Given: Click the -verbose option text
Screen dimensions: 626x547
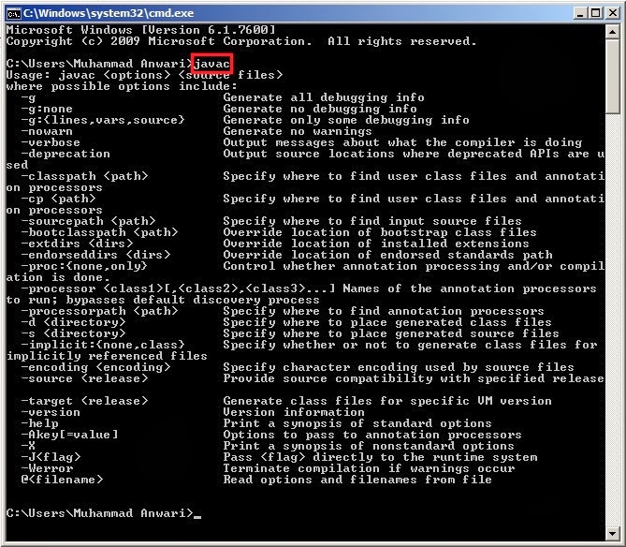Looking at the screenshot, I should click(x=51, y=142).
